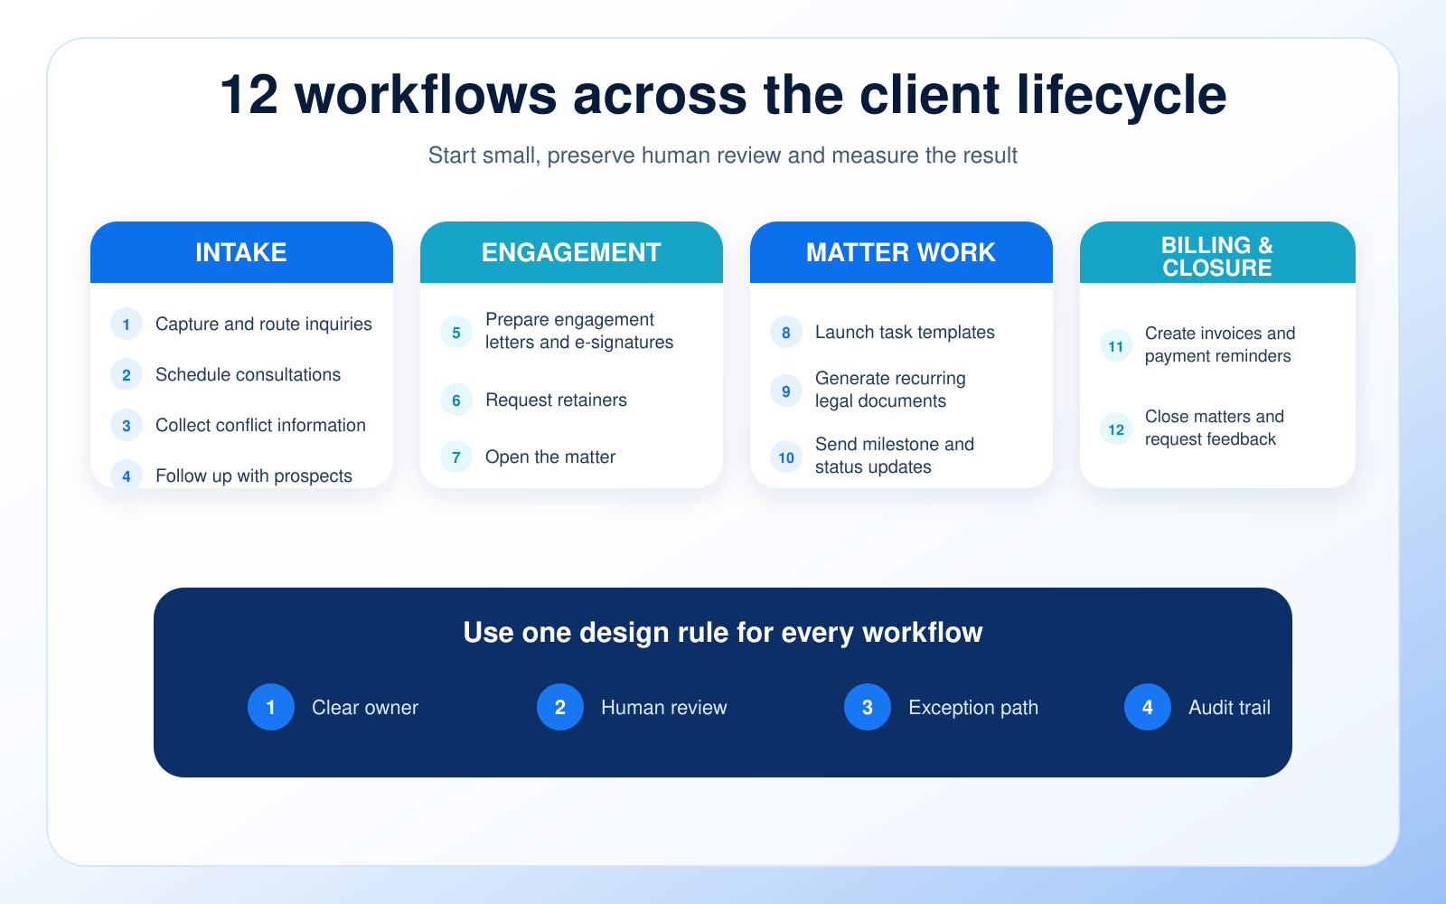The height and width of the screenshot is (904, 1446).
Task: Click the MATTER WORK column header
Action: [901, 252]
